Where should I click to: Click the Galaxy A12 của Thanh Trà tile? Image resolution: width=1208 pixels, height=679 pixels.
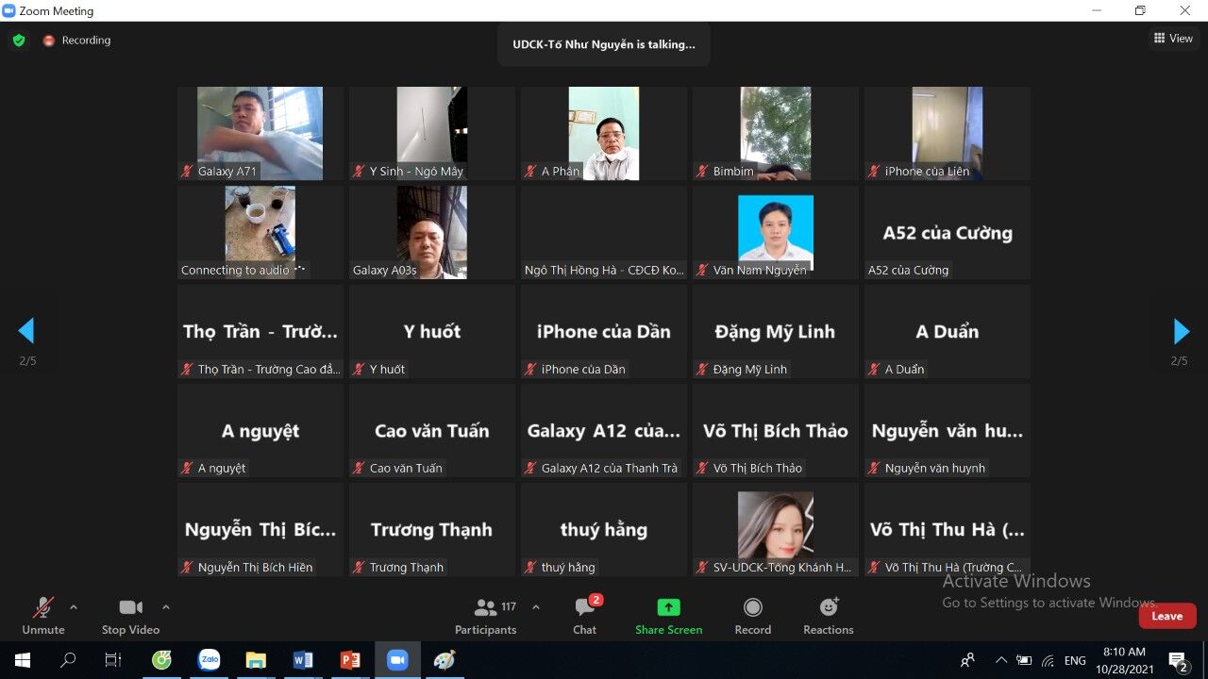(604, 430)
